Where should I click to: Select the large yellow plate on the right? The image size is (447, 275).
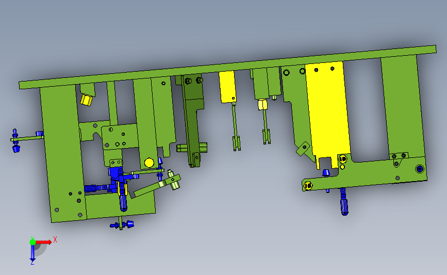328,114
